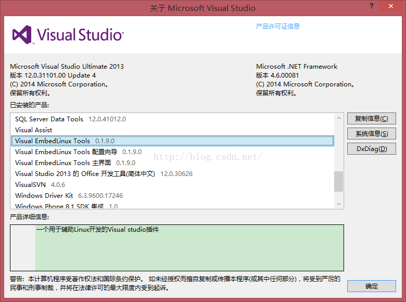Select the Office 开发工具(简体中文) entry
Viewport: 406px width, 302px height.
tap(172, 174)
